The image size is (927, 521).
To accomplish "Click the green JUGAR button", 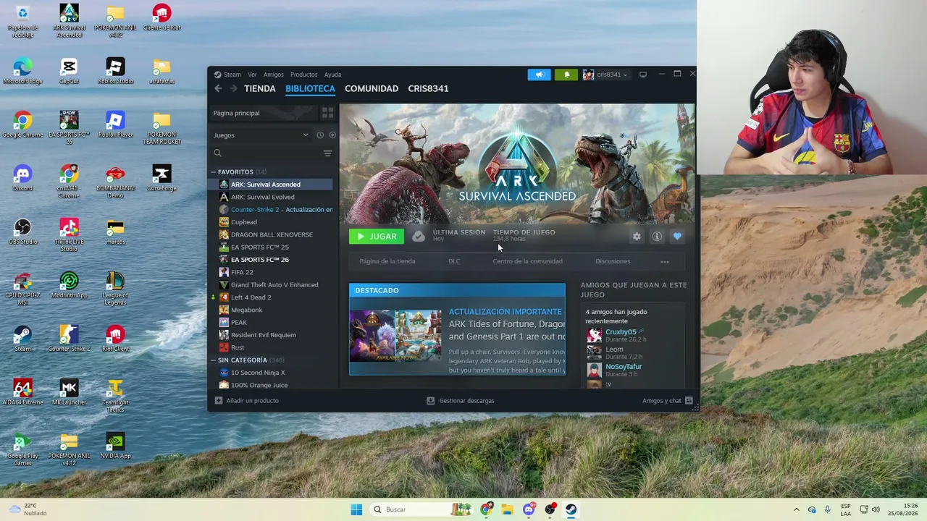I will (x=376, y=237).
